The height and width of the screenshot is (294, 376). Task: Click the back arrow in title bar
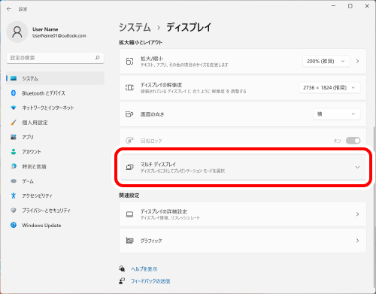click(9, 9)
